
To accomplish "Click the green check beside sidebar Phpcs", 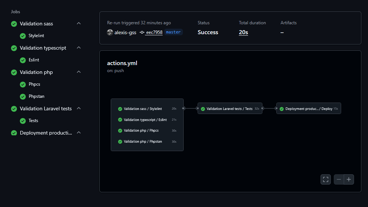I will [x=23, y=85].
